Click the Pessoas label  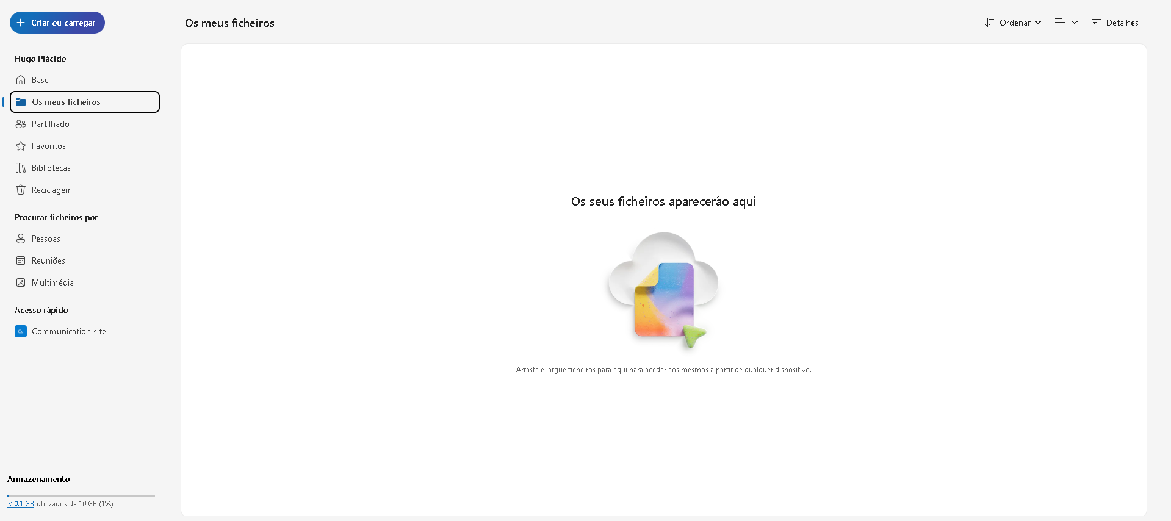[46, 239]
